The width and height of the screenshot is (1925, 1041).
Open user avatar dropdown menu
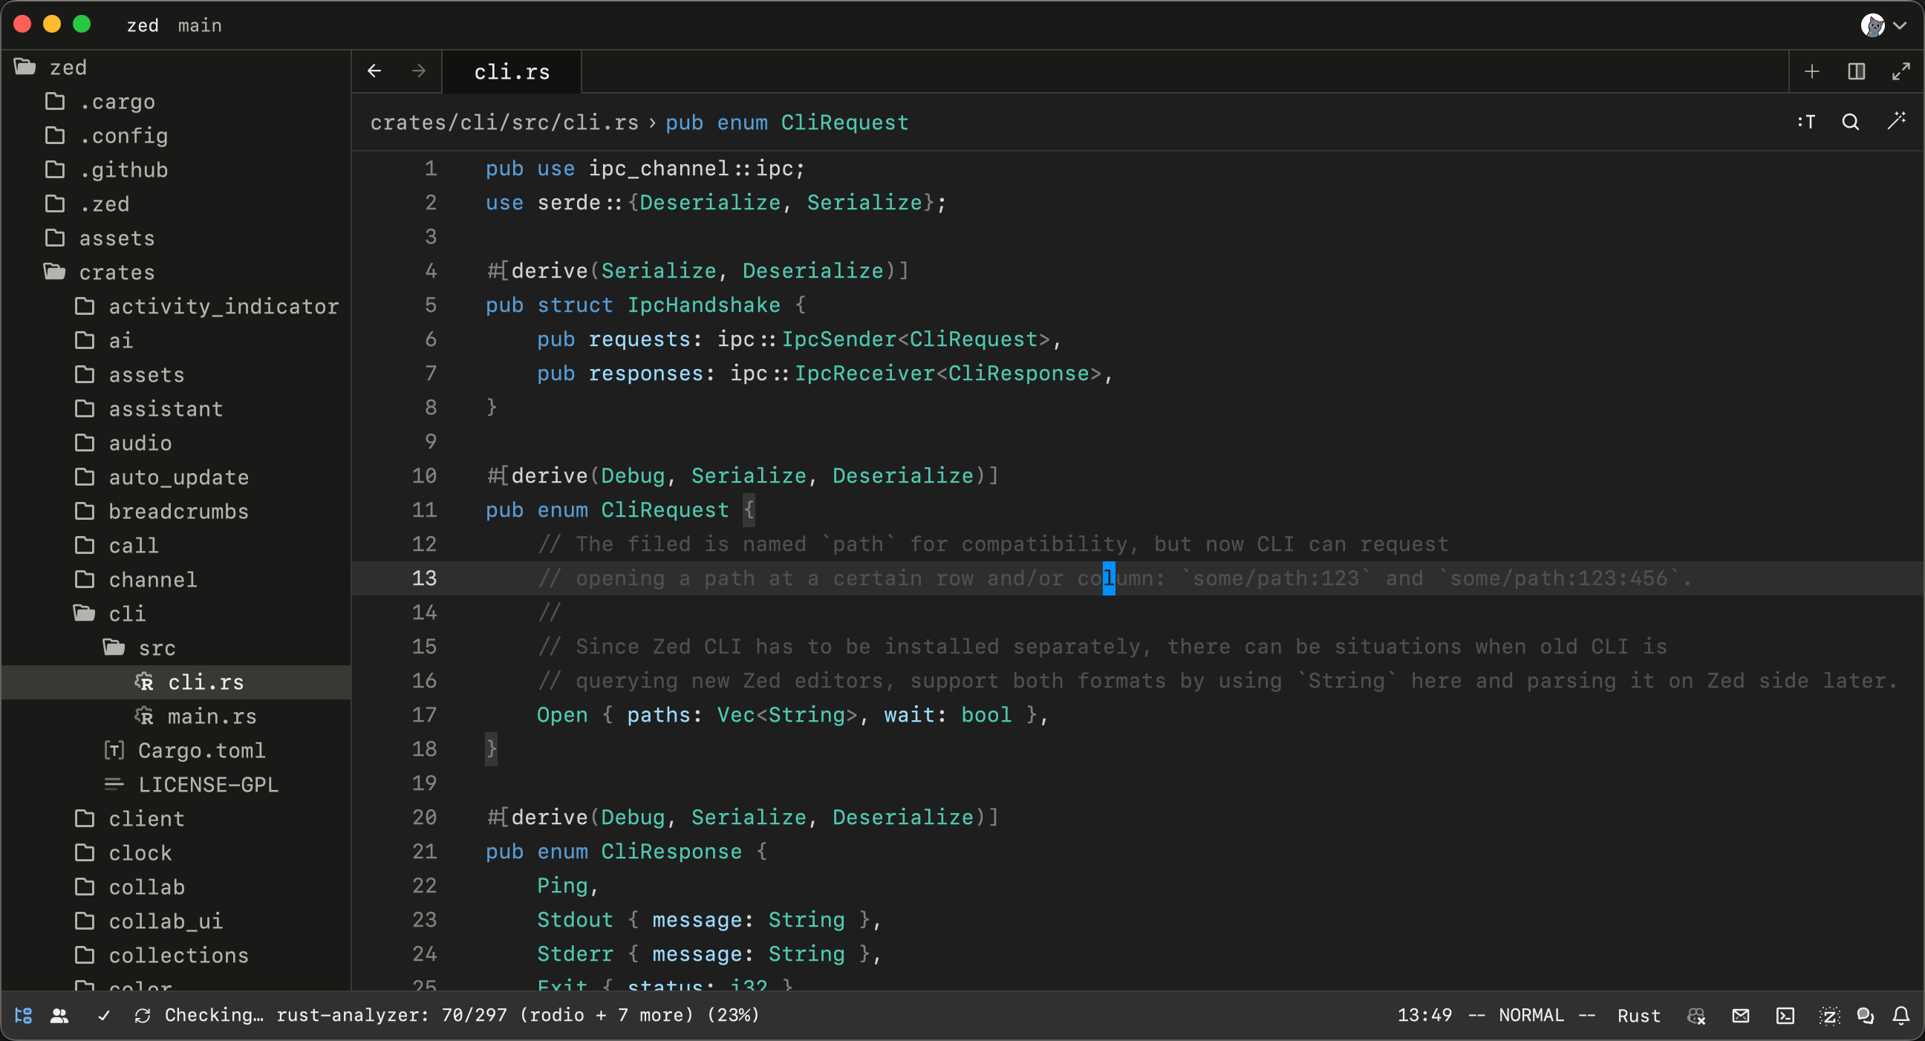pyautogui.click(x=1883, y=25)
